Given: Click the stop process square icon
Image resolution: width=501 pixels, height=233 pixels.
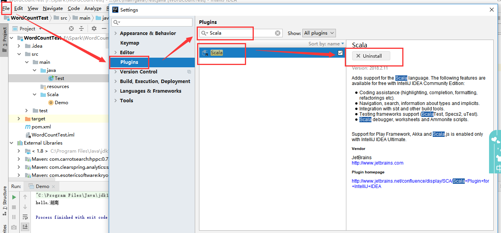Looking at the screenshot, I should [x=14, y=207].
